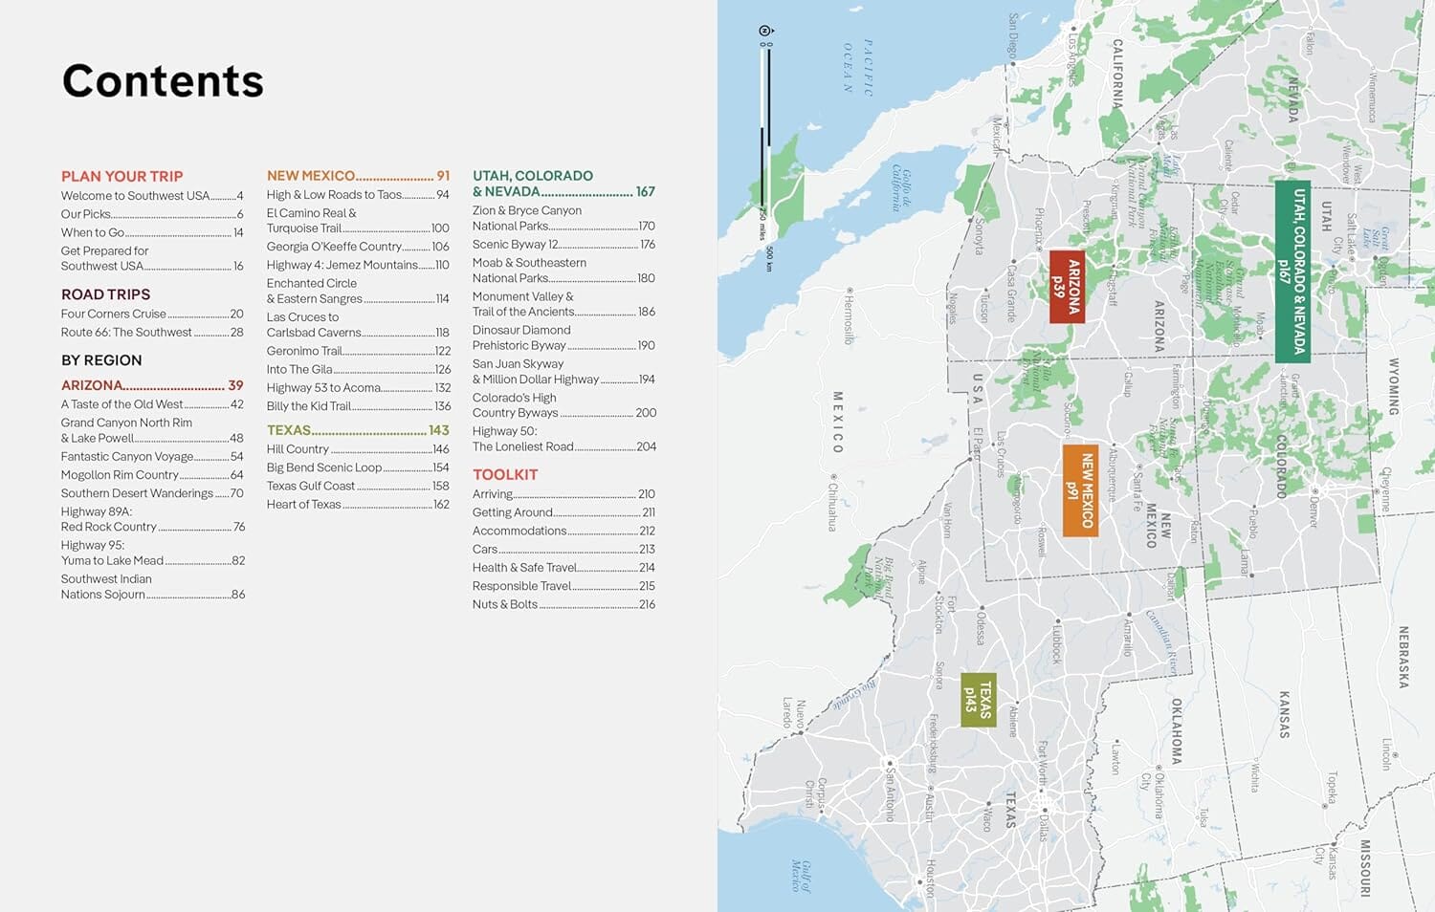Click the orange NEW MEXICO p91 map label
This screenshot has width=1435, height=912.
coord(1080,490)
